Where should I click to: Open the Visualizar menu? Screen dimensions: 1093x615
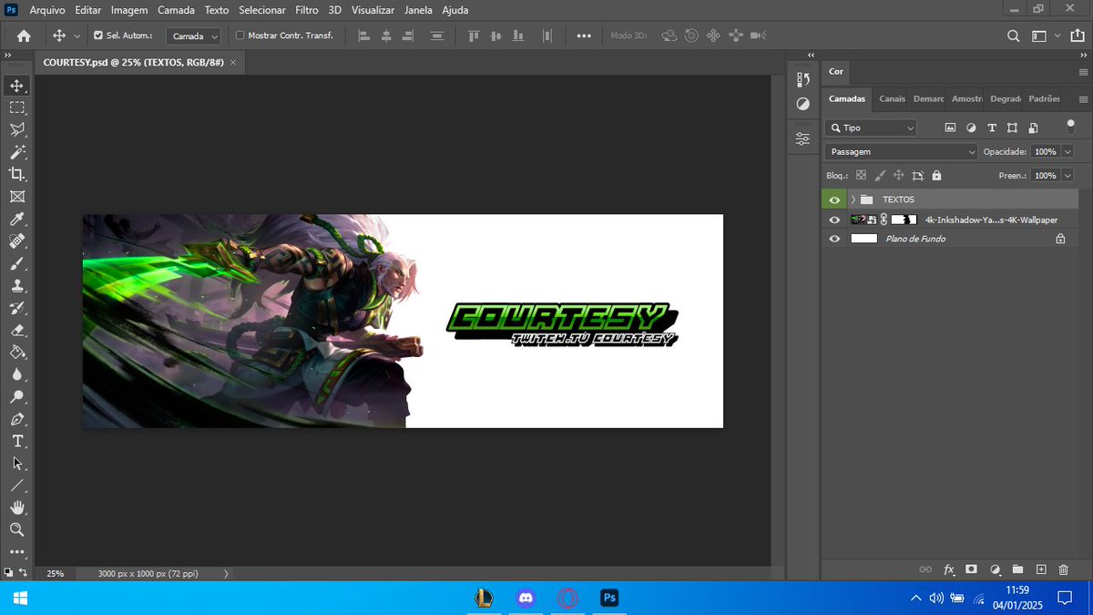(x=373, y=10)
